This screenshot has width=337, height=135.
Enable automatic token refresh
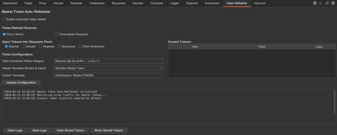[4, 19]
